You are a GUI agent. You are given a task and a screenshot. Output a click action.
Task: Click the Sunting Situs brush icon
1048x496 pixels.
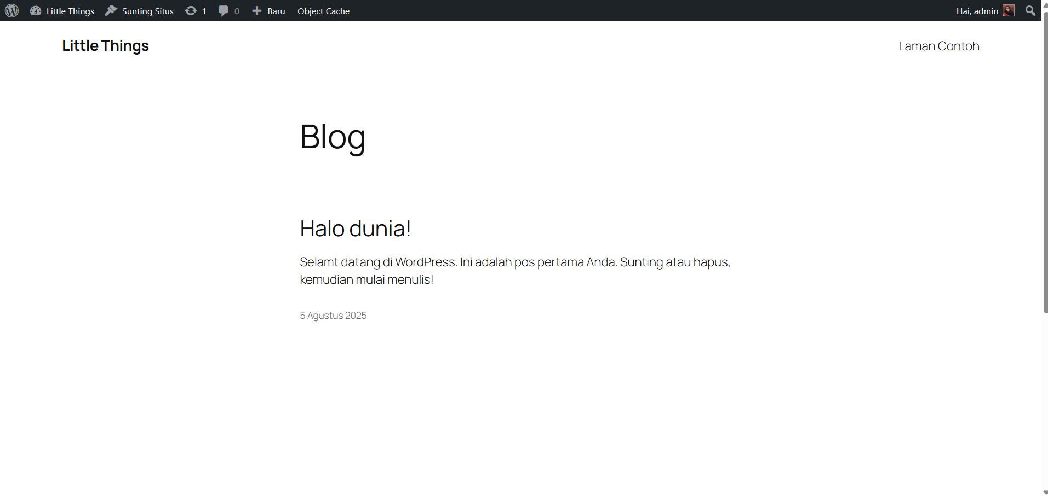(111, 11)
